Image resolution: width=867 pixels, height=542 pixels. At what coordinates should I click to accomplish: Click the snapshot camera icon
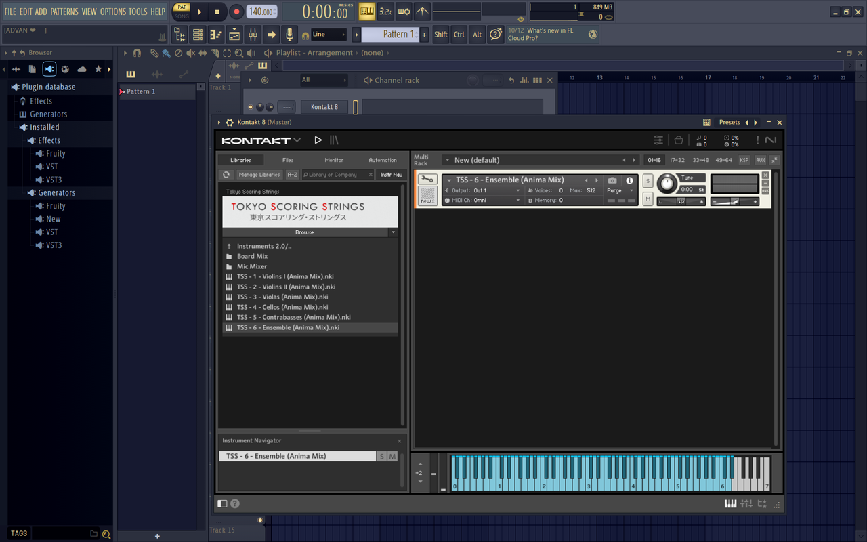[x=612, y=180]
